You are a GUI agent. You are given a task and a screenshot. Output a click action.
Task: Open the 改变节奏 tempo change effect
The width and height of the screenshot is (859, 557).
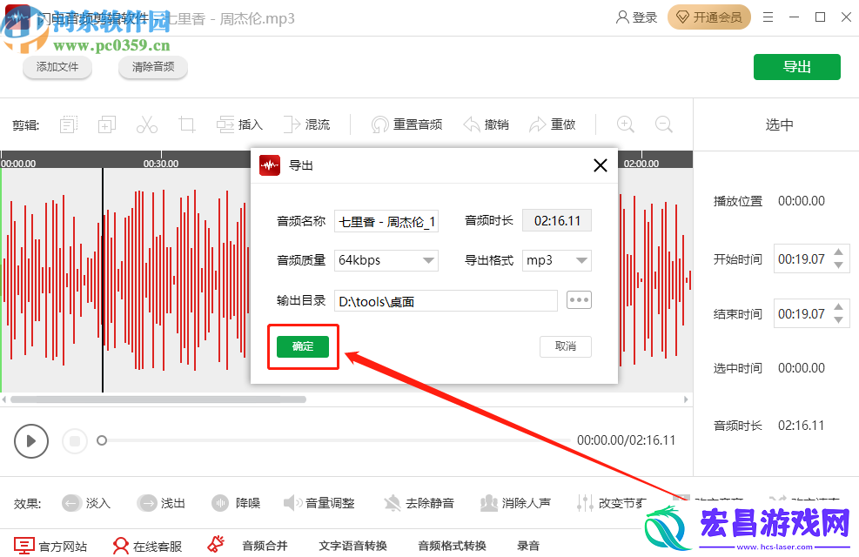tap(612, 503)
